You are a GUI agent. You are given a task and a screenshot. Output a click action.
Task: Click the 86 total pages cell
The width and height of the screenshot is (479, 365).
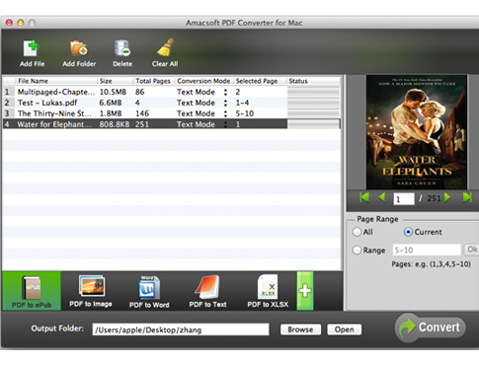140,92
